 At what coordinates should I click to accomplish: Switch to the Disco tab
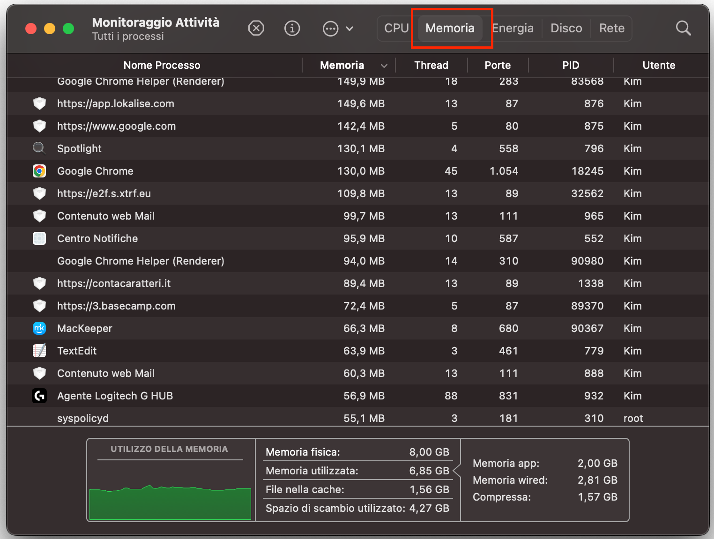566,28
